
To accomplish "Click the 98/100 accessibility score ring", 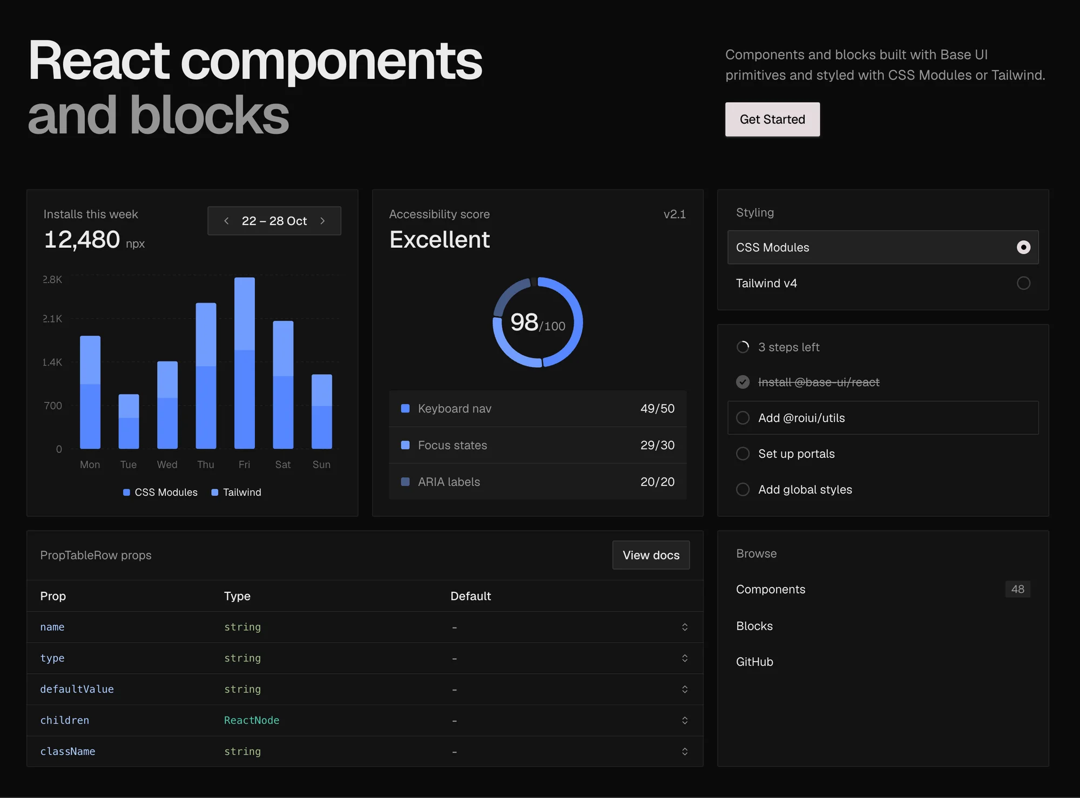I will 538,322.
